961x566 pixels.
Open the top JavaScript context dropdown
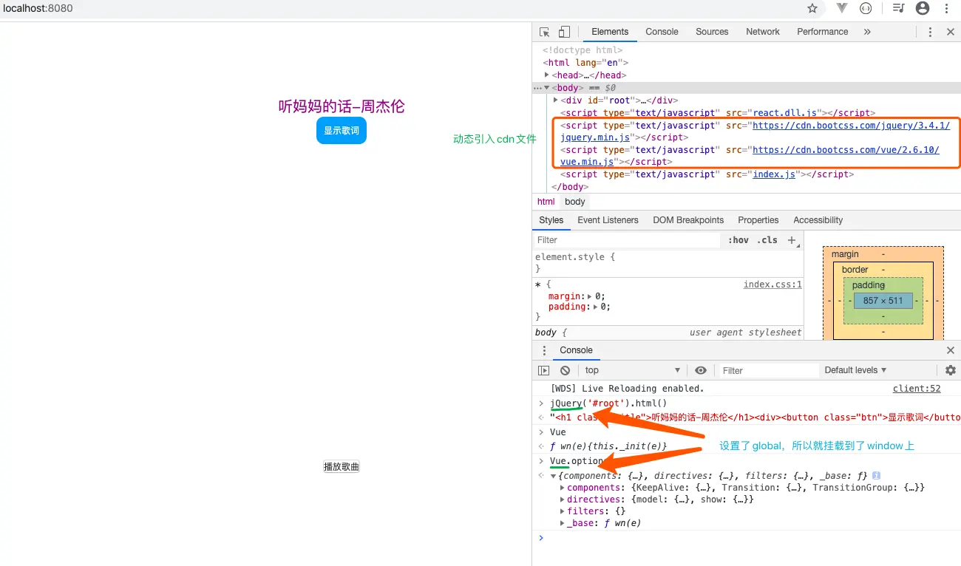point(633,370)
